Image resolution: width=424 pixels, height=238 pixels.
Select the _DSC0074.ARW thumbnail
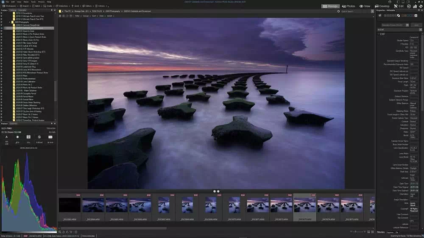(328, 208)
